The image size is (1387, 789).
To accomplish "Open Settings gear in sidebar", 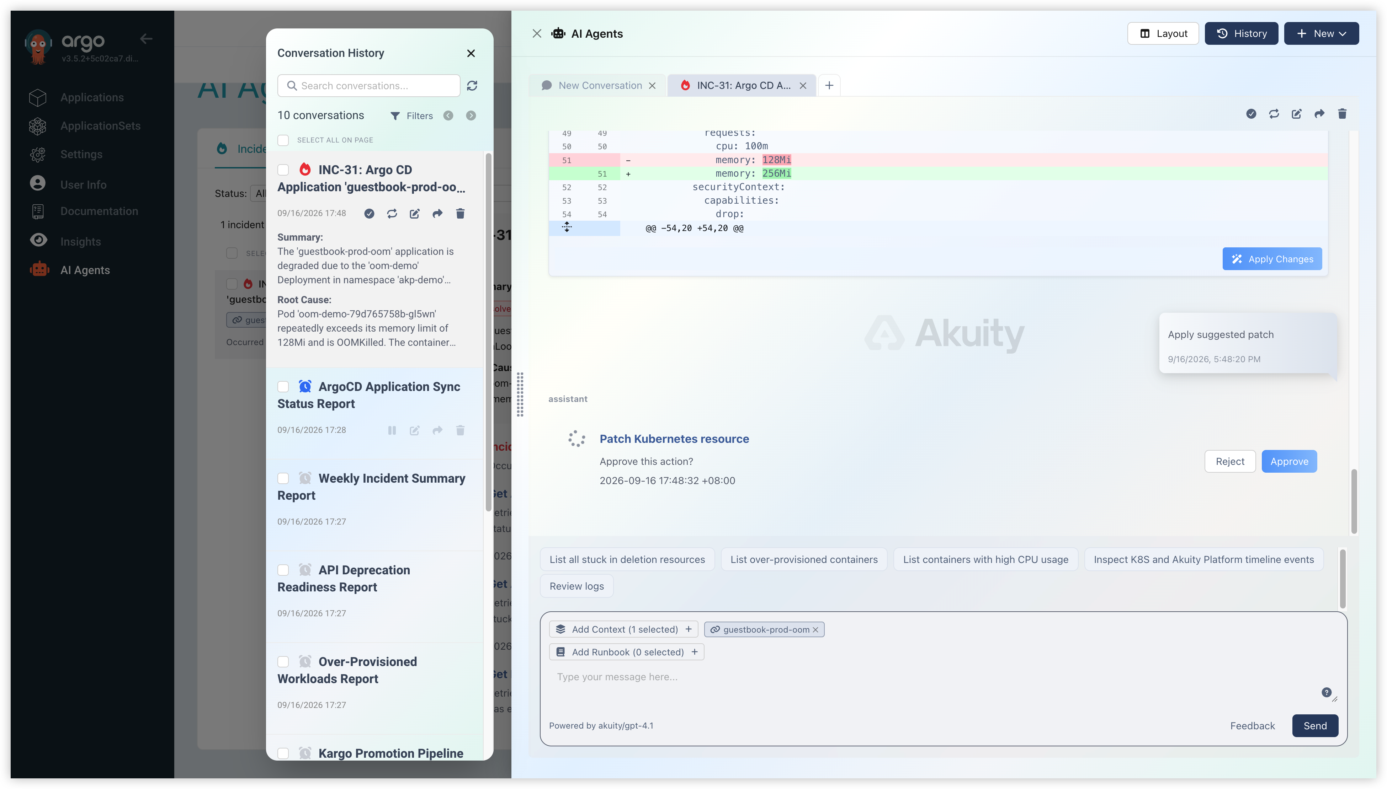I will pyautogui.click(x=38, y=155).
